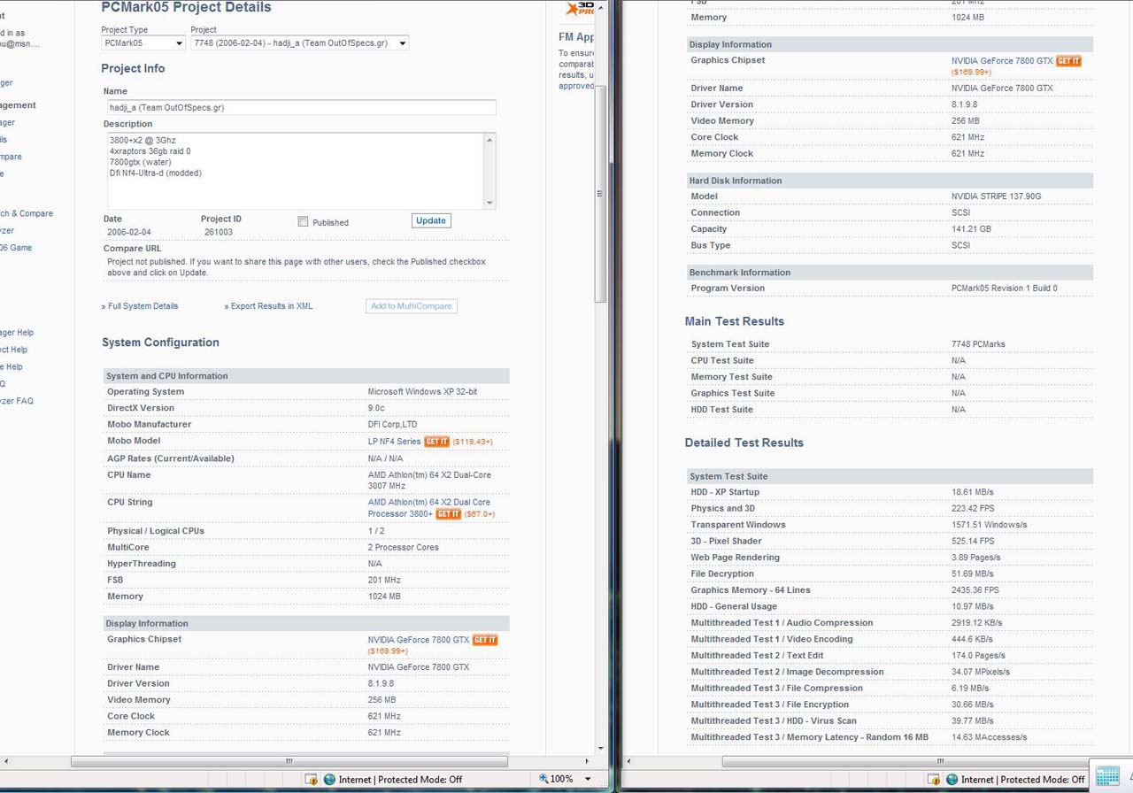Click the Graphics Memory result 2435.36 FPS

point(975,590)
